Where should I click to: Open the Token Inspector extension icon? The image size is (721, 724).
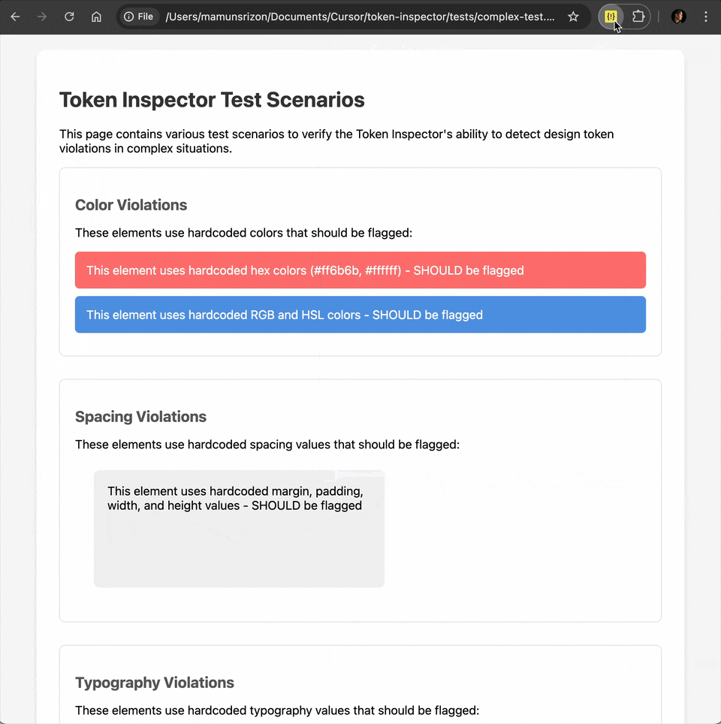[x=611, y=17]
